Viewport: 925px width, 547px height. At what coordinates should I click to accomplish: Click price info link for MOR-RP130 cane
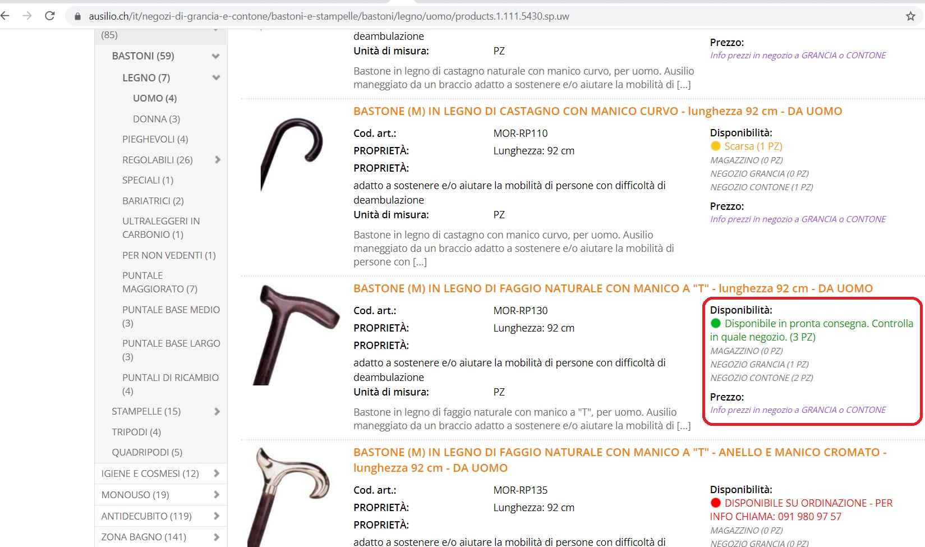pyautogui.click(x=798, y=410)
